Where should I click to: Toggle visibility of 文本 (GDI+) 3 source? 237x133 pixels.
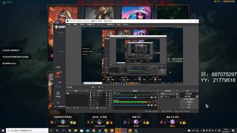(107, 93)
